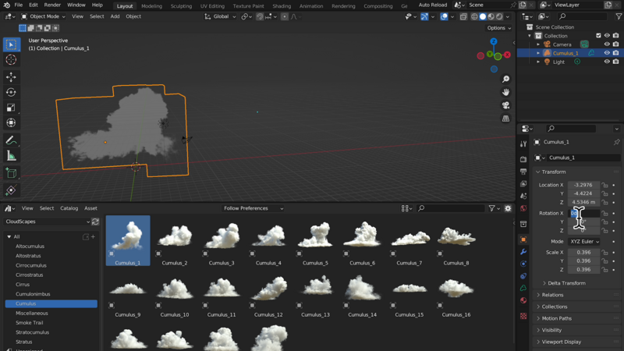This screenshot has height=351, width=624.
Task: Open the asset browser Catalog menu
Action: coord(69,208)
